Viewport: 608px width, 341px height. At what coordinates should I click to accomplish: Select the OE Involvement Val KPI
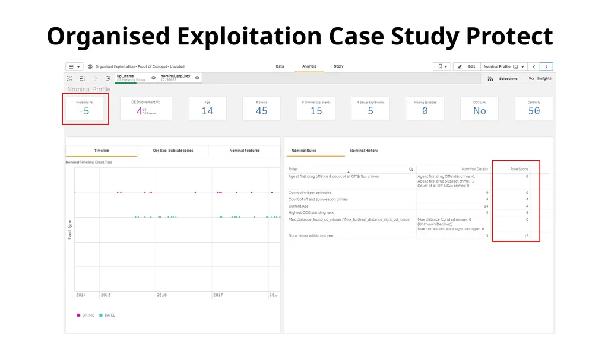(x=146, y=109)
